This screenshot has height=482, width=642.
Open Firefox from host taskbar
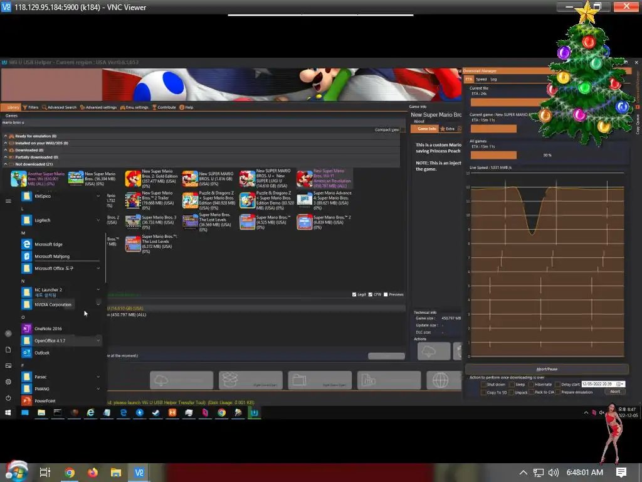point(93,473)
